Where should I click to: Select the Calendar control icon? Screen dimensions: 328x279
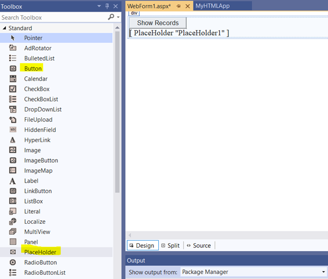13,79
